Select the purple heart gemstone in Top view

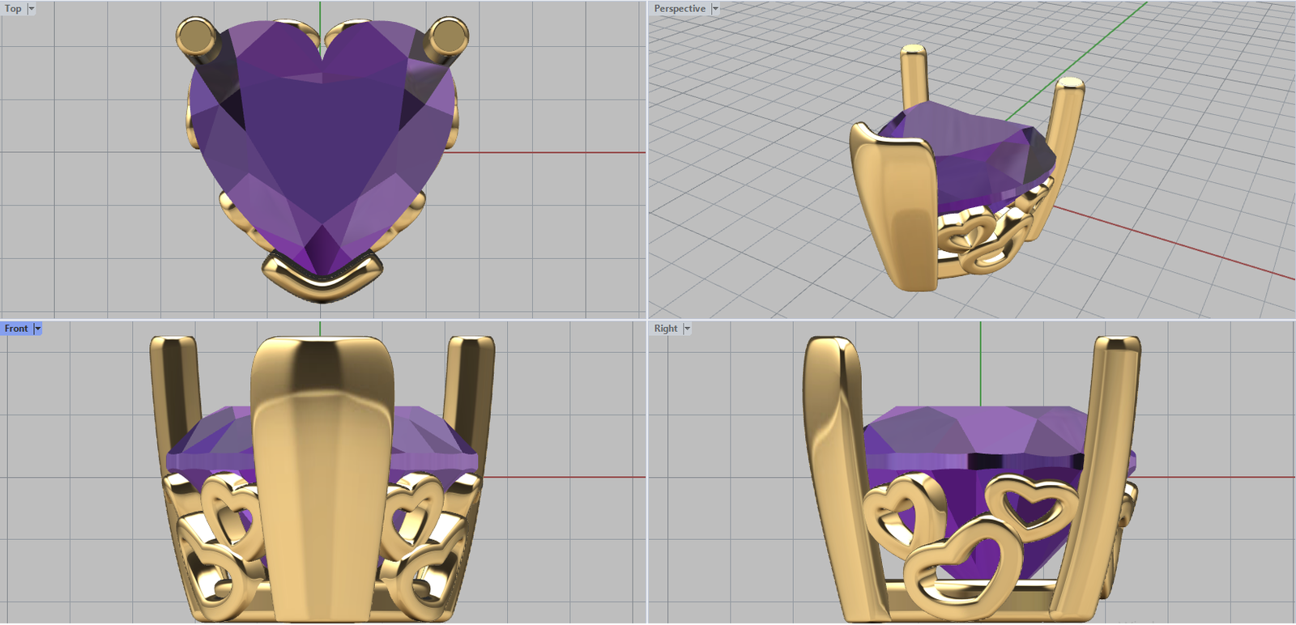(x=320, y=146)
